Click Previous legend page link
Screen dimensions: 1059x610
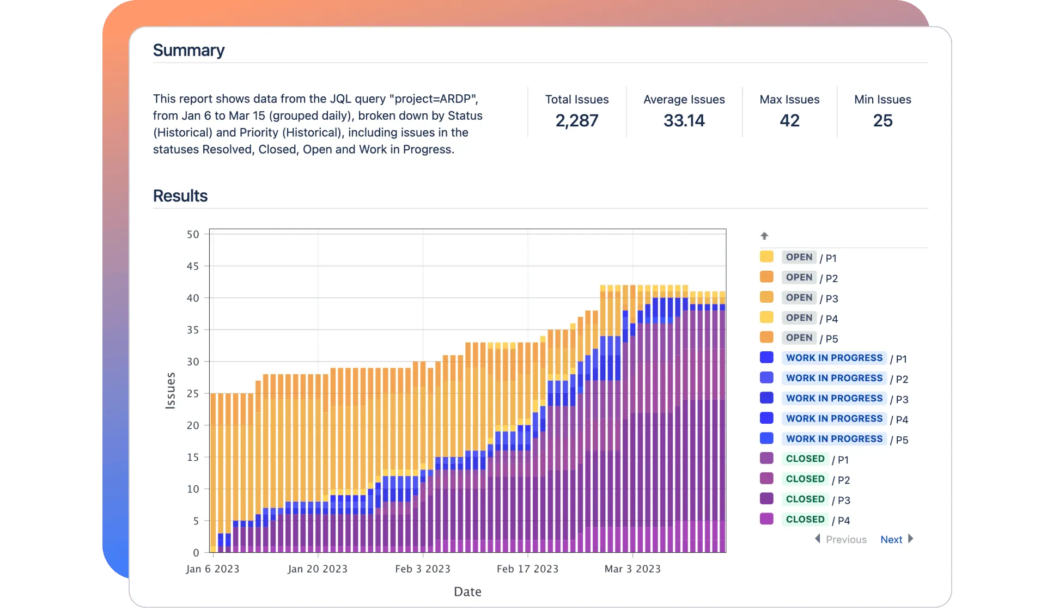846,539
